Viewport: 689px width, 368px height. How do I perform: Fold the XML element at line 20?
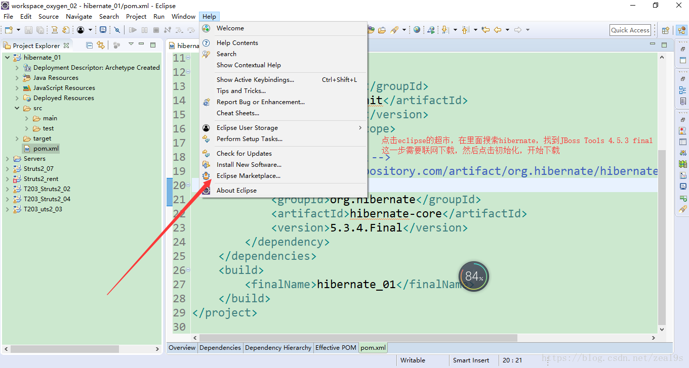coord(188,186)
